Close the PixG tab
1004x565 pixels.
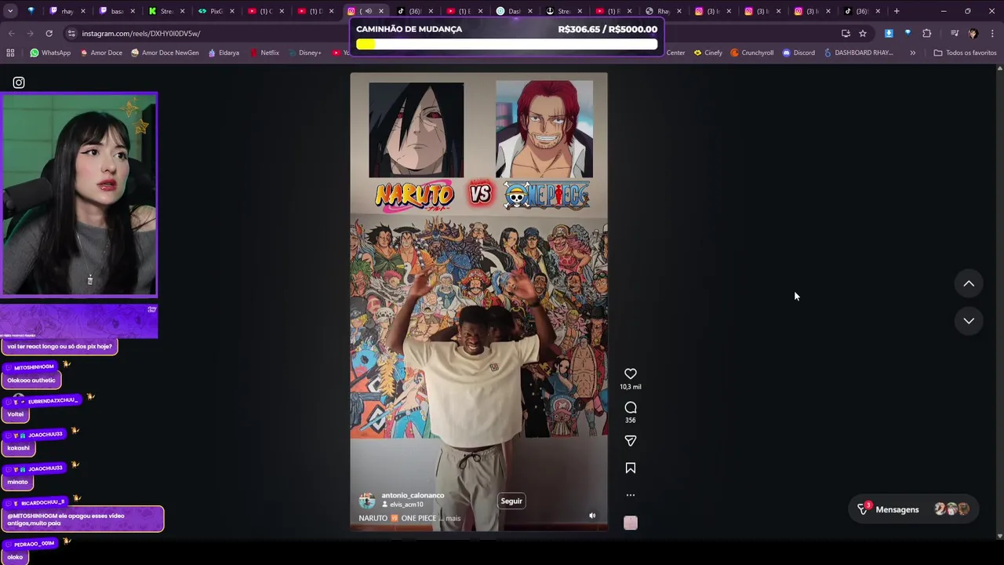click(232, 11)
